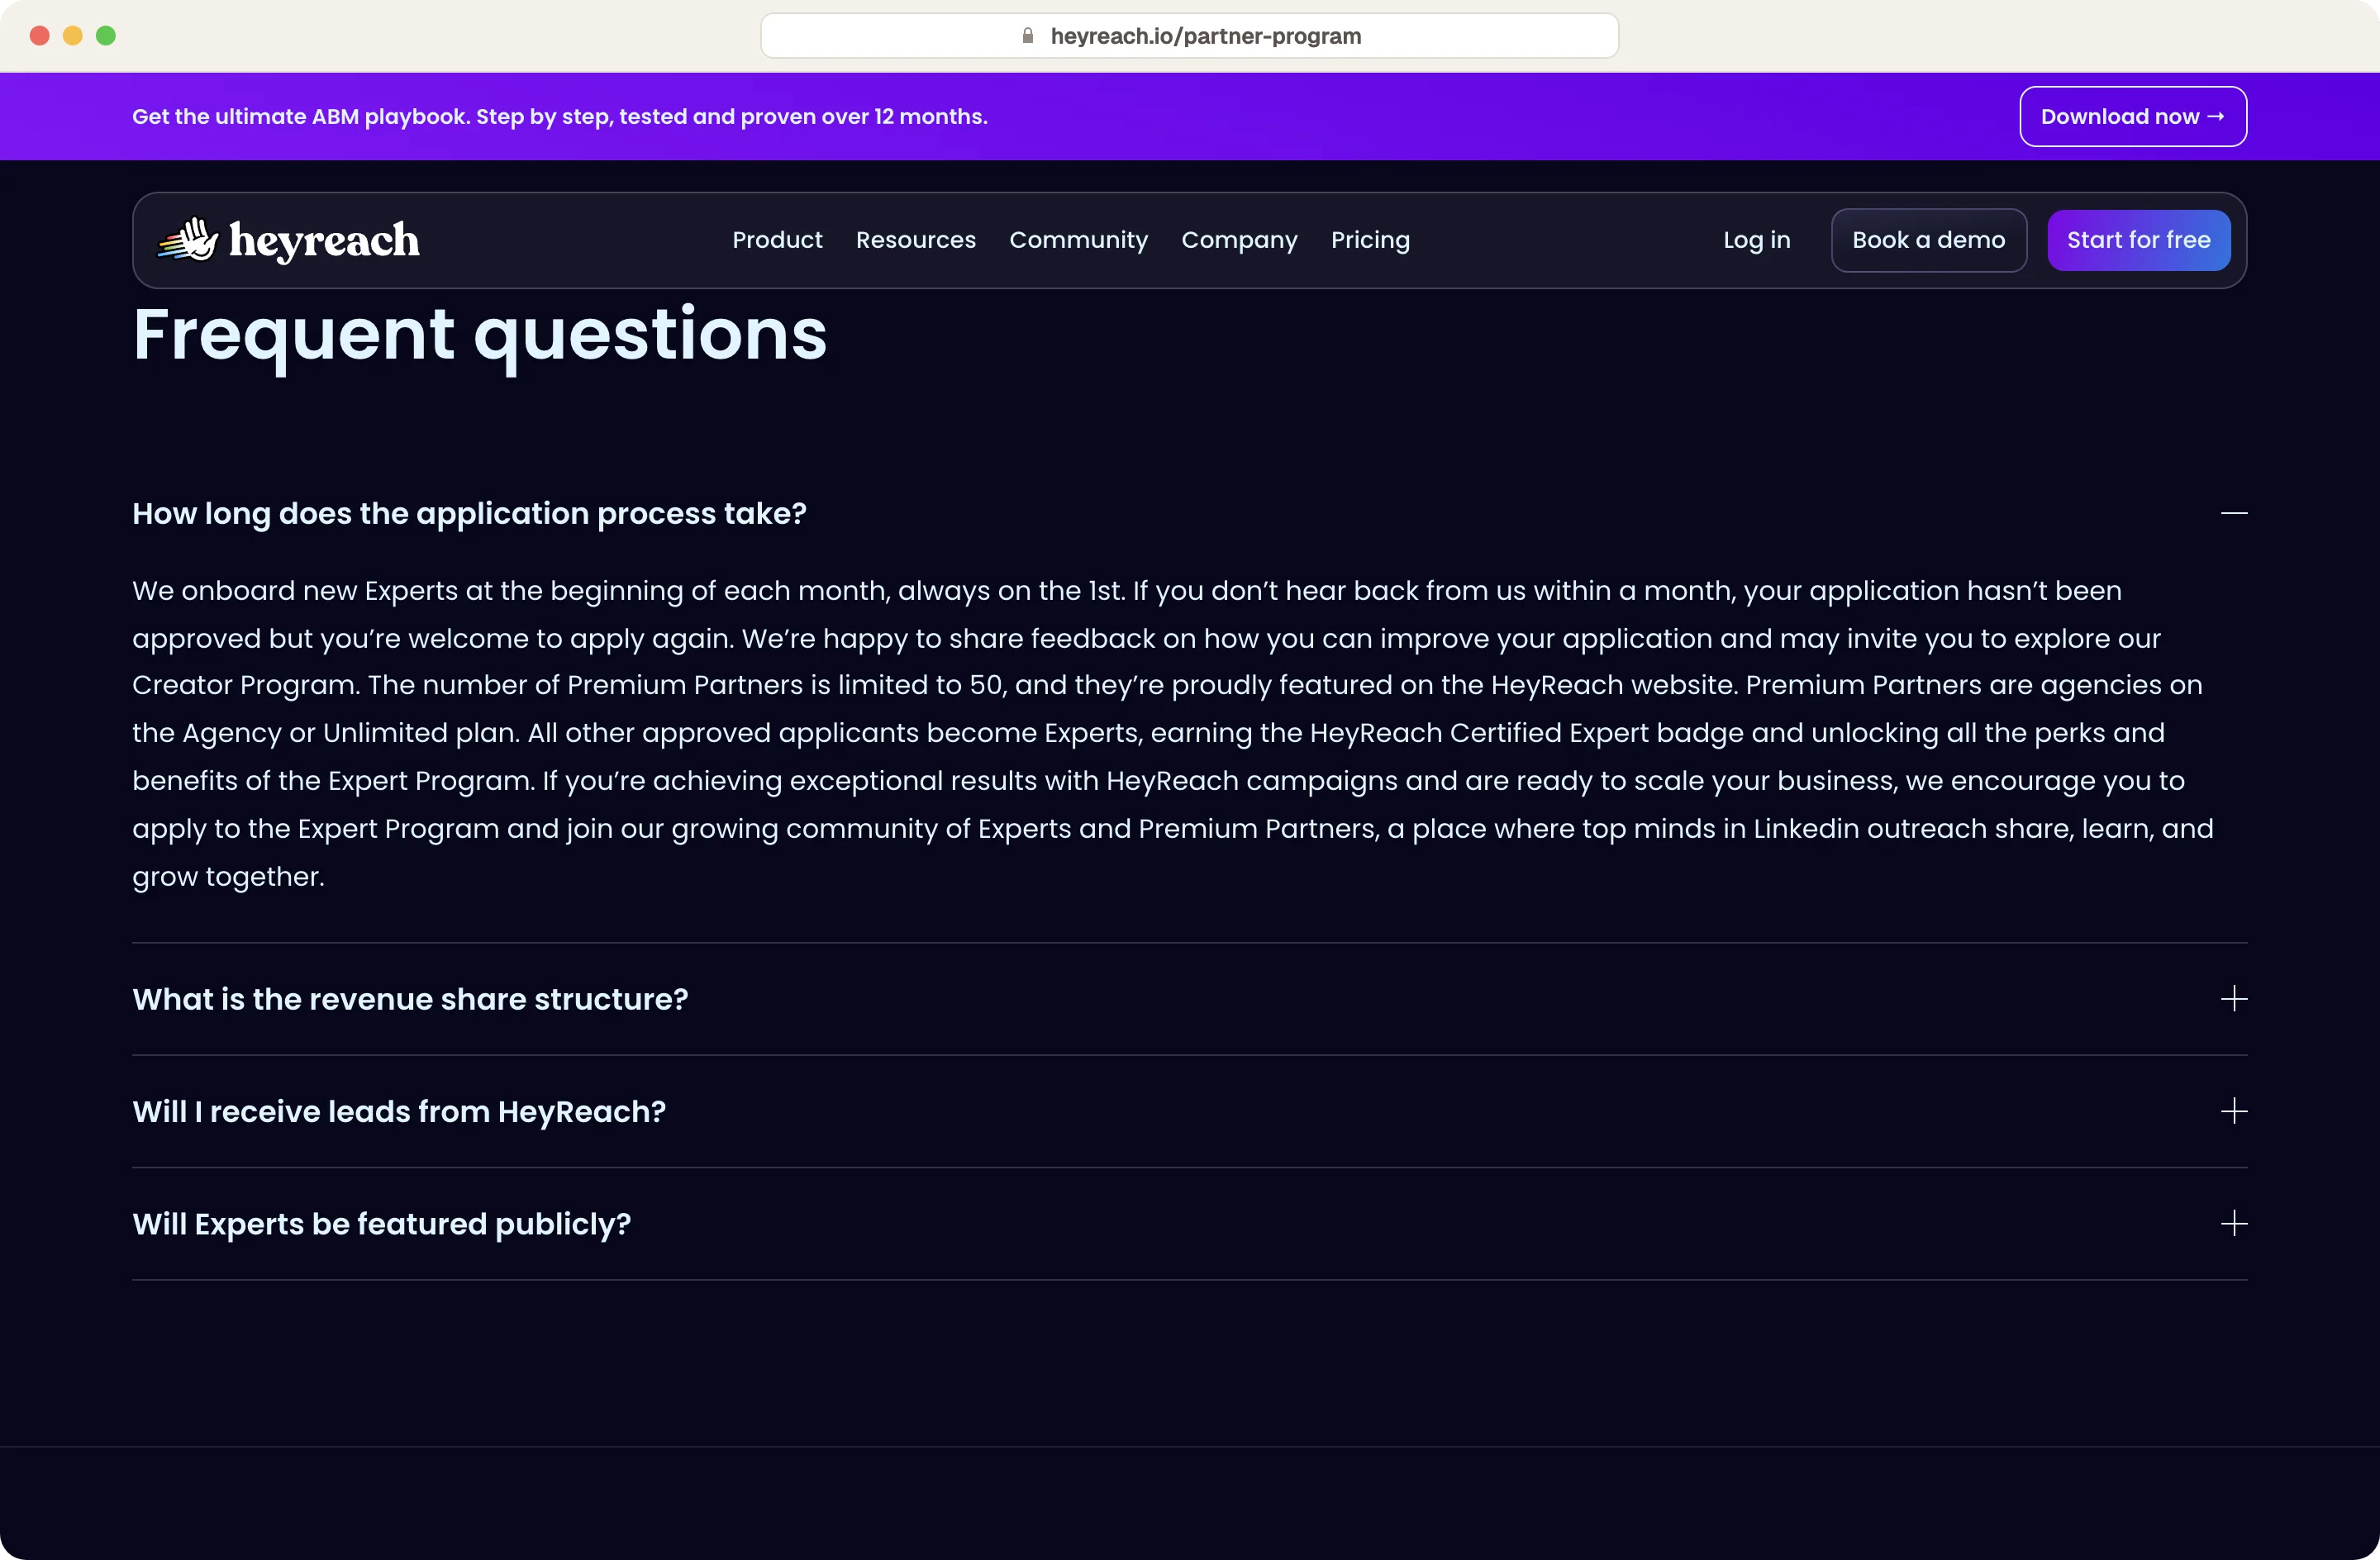
Task: Click the yellow minimize window button
Action: (73, 36)
